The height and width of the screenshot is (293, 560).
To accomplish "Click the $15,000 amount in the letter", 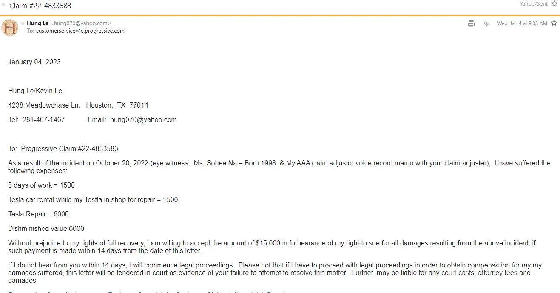I will point(268,243).
